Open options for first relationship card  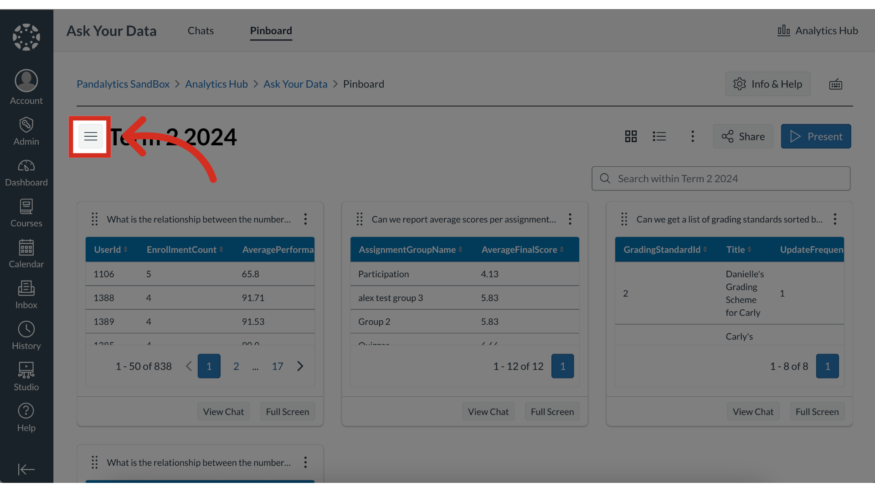click(x=305, y=219)
